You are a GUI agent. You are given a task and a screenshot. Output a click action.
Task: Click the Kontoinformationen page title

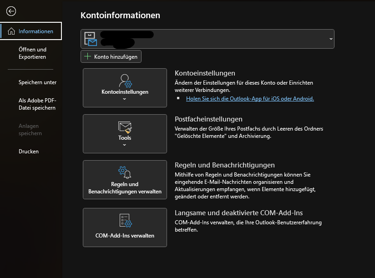coord(120,15)
